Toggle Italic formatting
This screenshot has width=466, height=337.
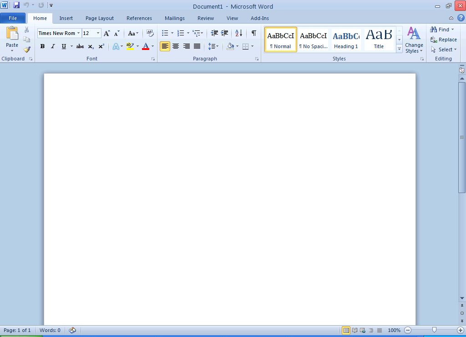53,46
